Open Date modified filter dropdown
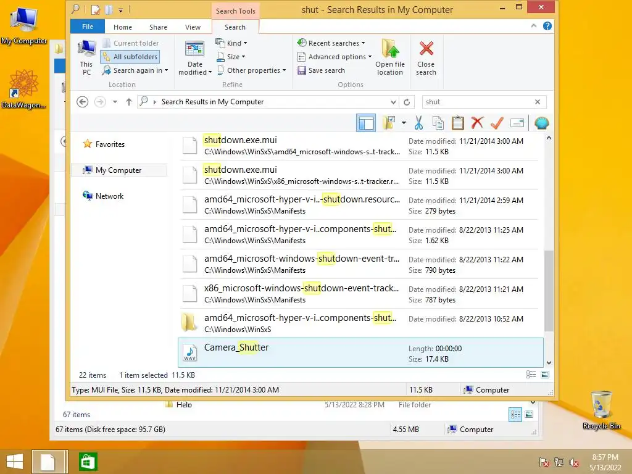The height and width of the screenshot is (474, 632). (x=194, y=58)
